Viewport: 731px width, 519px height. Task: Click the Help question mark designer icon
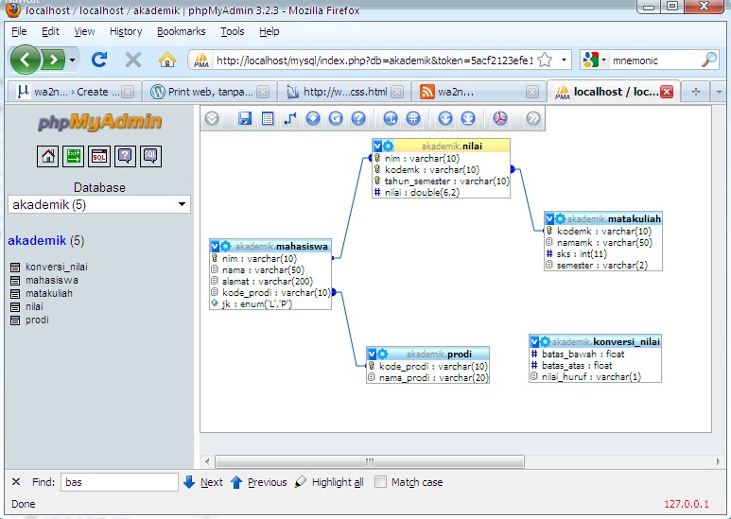coord(358,118)
